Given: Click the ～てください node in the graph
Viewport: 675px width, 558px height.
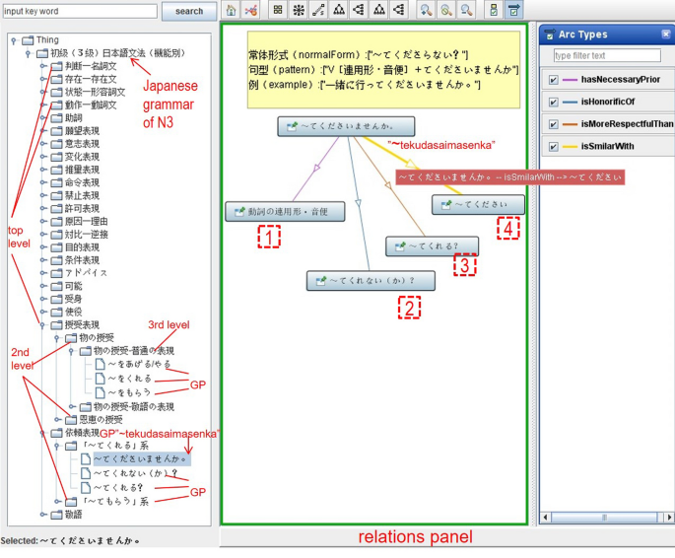Looking at the screenshot, I should click(478, 204).
